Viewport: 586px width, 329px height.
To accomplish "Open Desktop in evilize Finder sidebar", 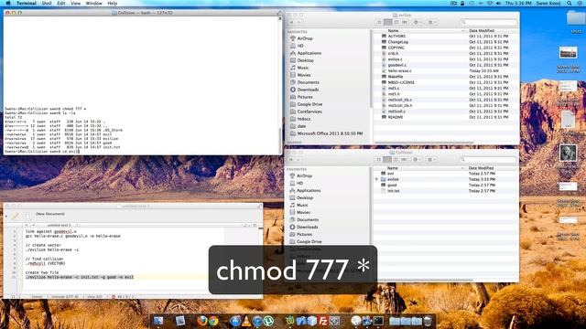I will click(302, 60).
